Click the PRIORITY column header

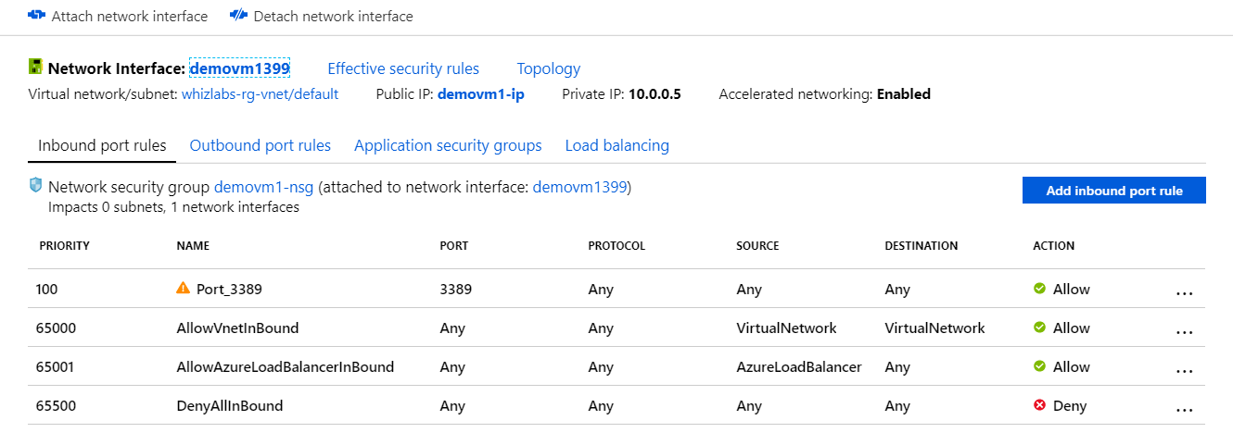click(64, 246)
